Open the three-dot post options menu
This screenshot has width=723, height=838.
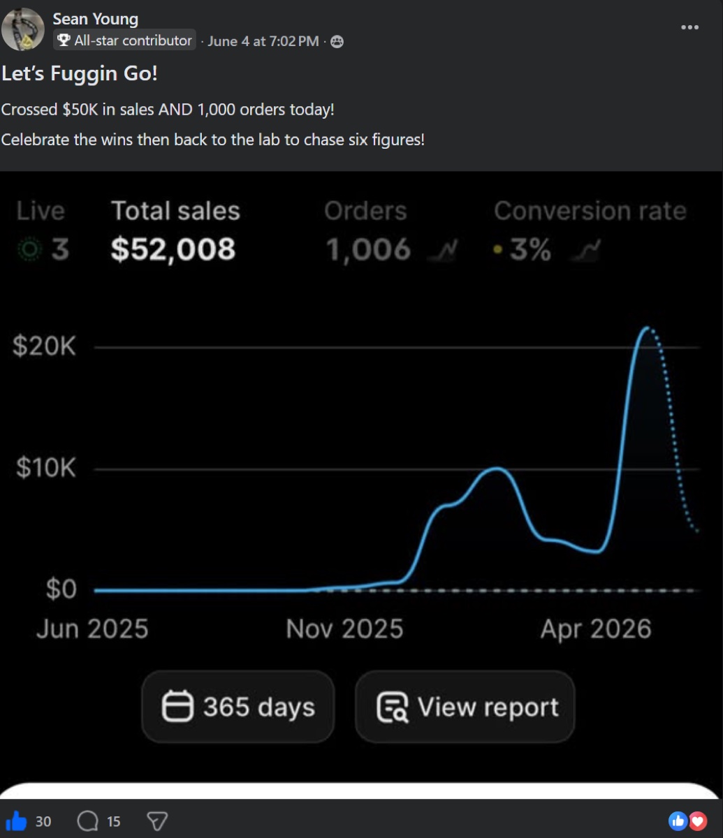tap(689, 27)
